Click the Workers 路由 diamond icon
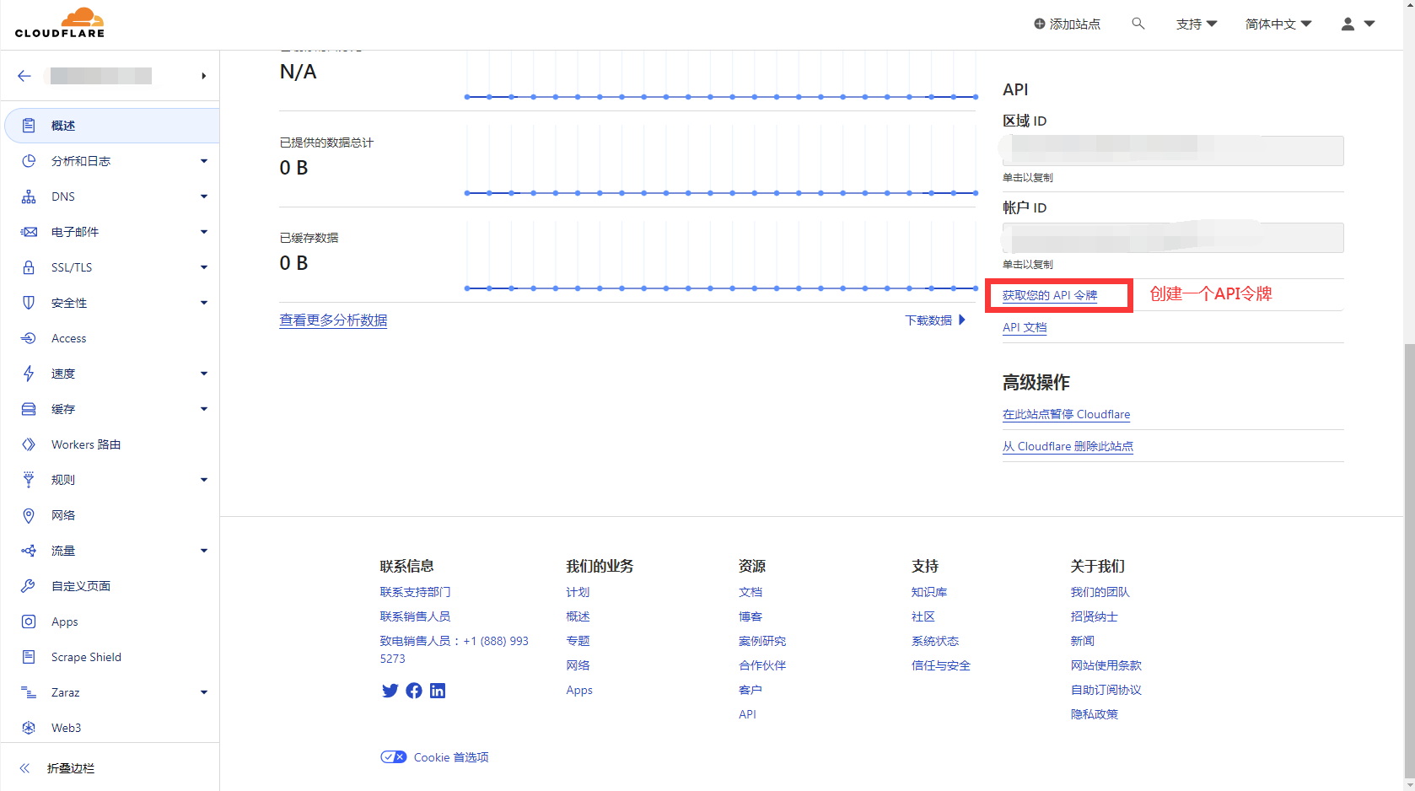Screen dimensions: 1415x791 coord(29,444)
